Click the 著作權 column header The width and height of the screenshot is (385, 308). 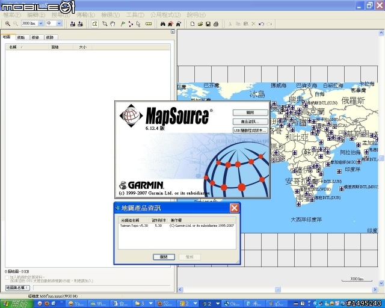[x=202, y=220]
